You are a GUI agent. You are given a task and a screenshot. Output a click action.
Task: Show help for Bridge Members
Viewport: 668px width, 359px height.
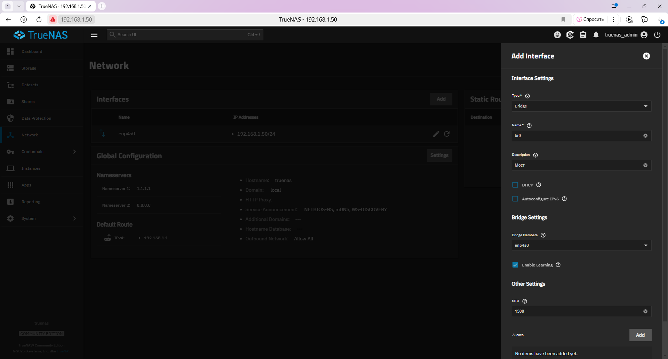point(543,235)
